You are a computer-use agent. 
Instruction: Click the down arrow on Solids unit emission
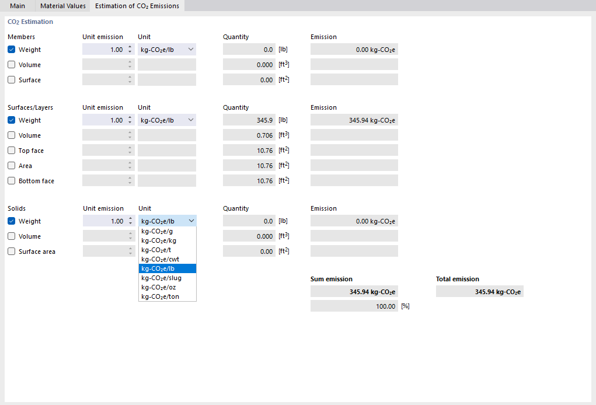(x=131, y=223)
